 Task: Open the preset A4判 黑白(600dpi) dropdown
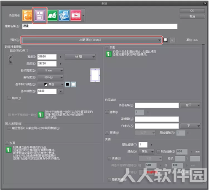(x=92, y=40)
